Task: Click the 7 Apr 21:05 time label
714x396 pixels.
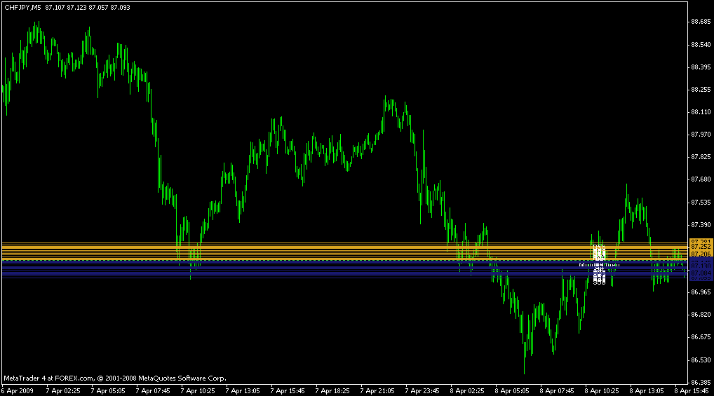Action: (x=378, y=390)
